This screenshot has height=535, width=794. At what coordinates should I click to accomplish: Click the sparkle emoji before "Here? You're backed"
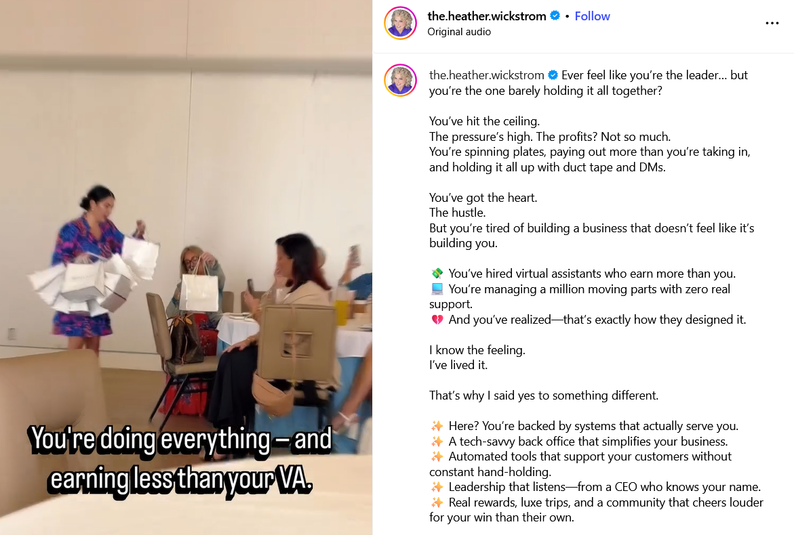(437, 426)
